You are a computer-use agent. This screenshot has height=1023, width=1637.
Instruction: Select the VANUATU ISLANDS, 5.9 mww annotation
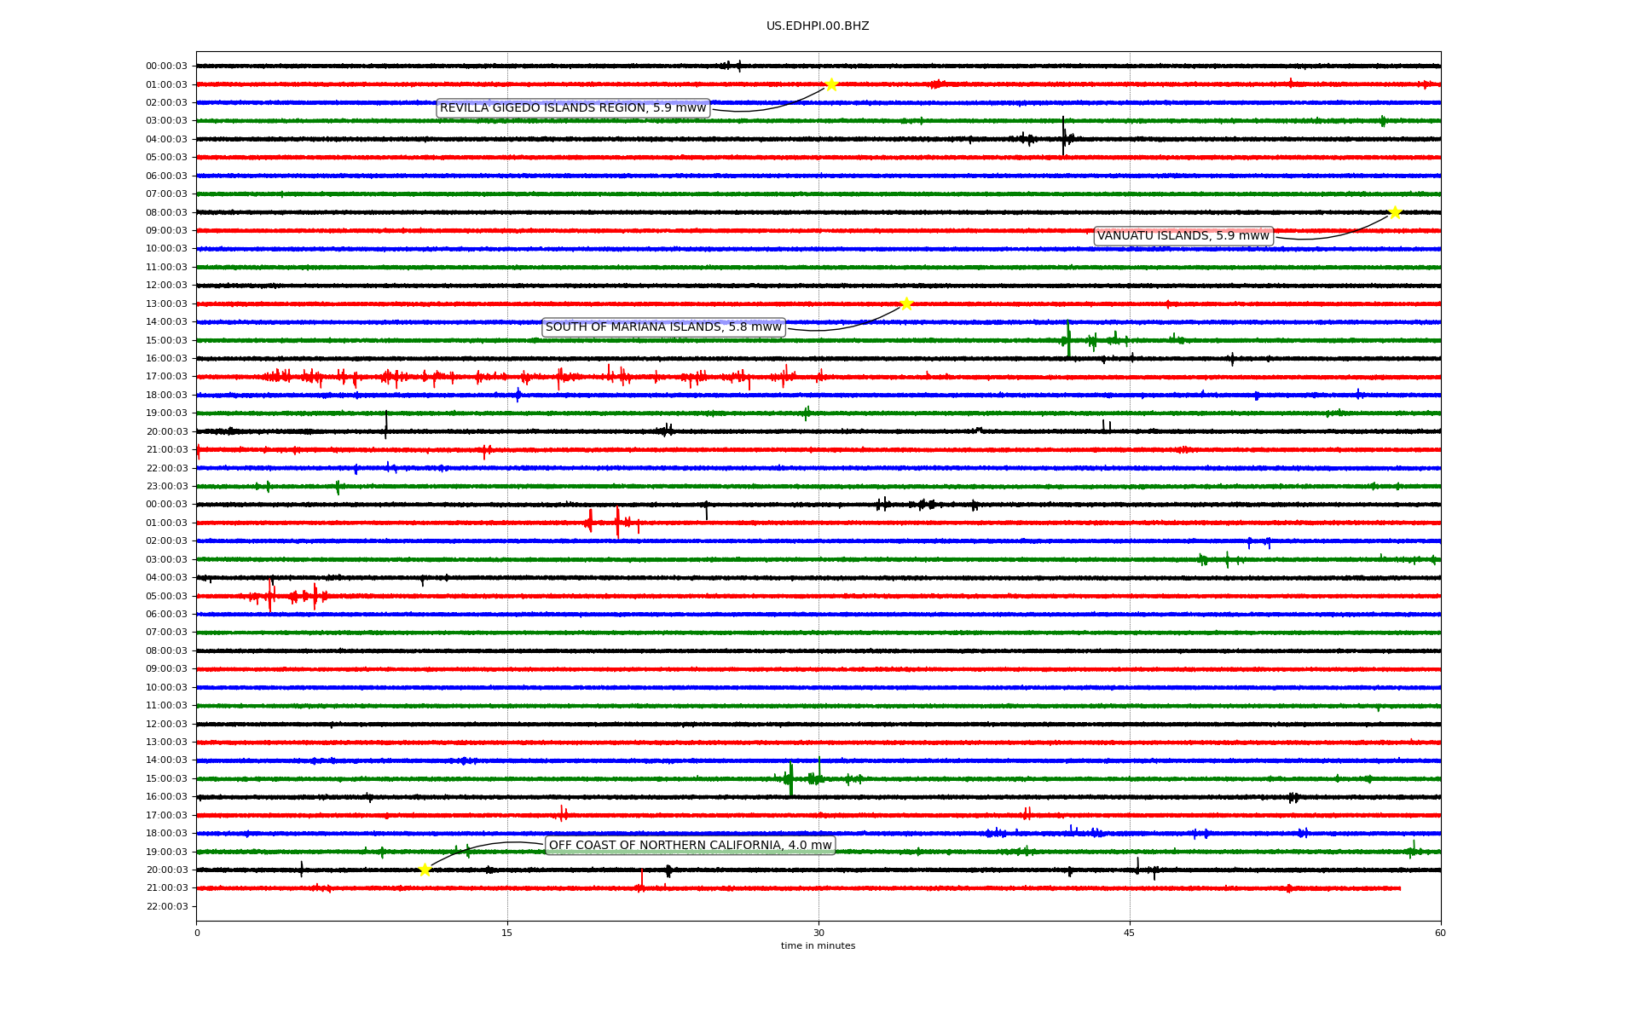1183,236
